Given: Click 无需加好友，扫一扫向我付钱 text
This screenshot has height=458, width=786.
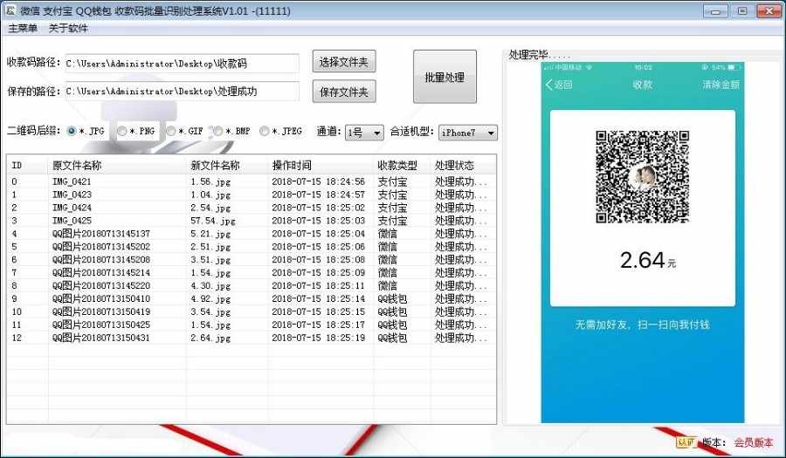Looking at the screenshot, I should (642, 325).
